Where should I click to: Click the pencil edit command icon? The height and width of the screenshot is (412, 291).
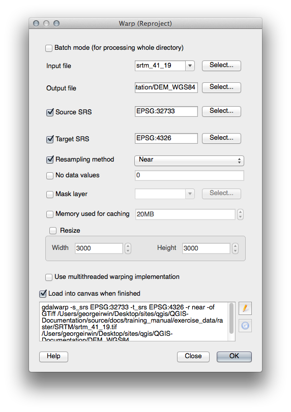pos(245,308)
